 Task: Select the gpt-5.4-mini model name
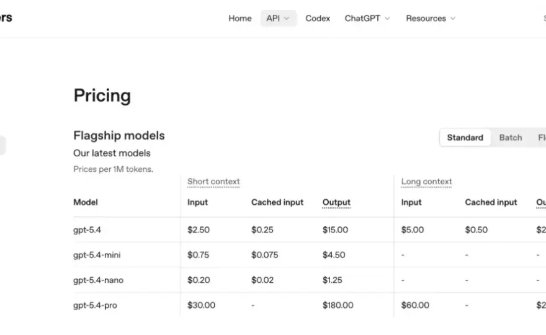click(x=97, y=255)
